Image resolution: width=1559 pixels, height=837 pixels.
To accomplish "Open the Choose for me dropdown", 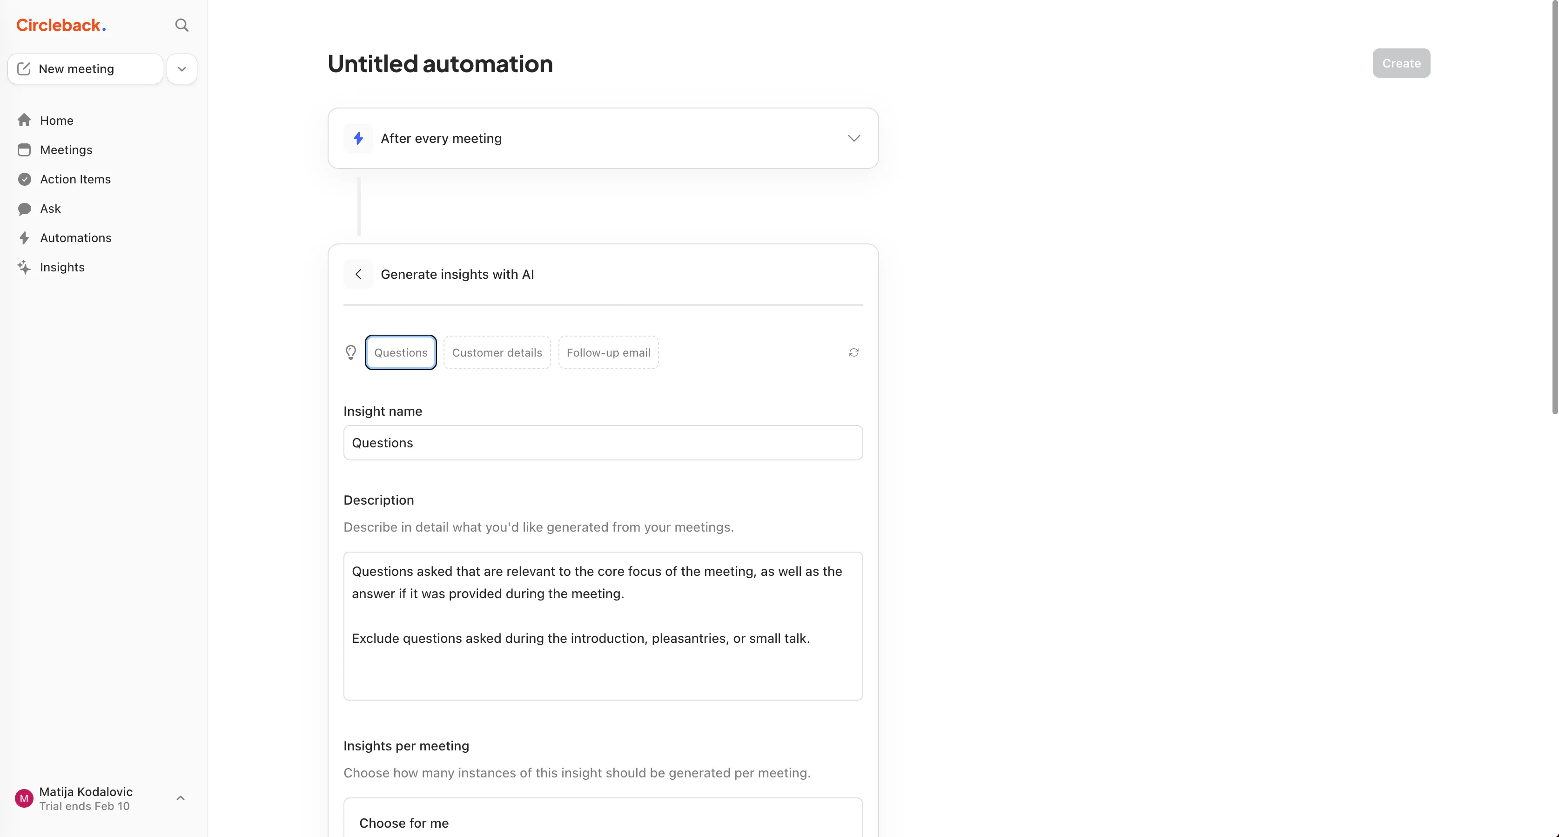I will [603, 822].
